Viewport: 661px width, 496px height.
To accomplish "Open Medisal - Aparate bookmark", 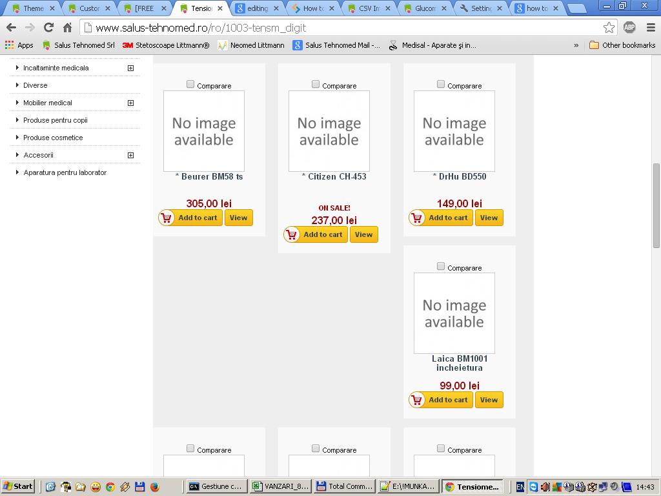I will (x=432, y=45).
